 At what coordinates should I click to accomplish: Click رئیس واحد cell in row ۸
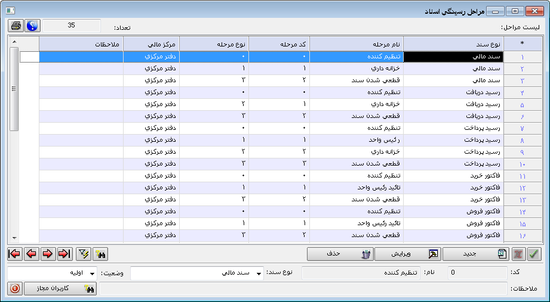click(x=357, y=140)
